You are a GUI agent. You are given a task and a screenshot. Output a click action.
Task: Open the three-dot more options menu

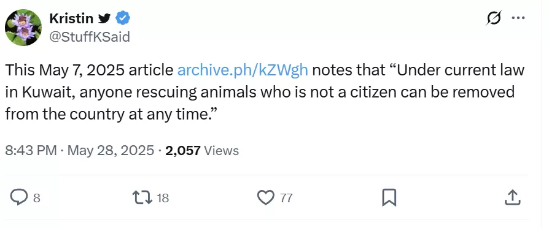tap(518, 18)
